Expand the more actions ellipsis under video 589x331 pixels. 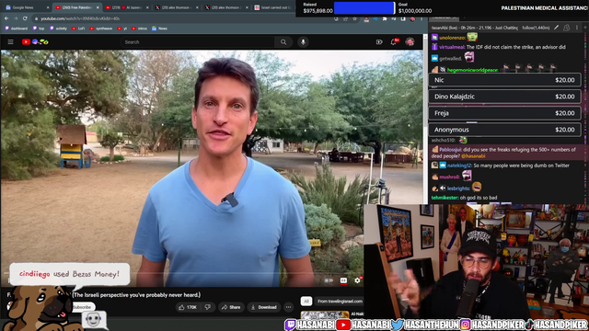(288, 307)
